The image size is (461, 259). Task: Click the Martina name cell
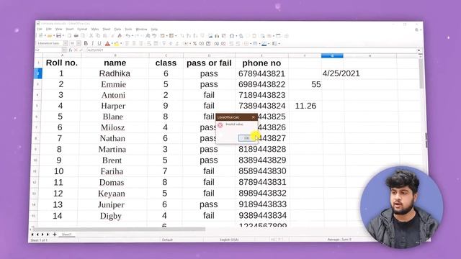112,149
